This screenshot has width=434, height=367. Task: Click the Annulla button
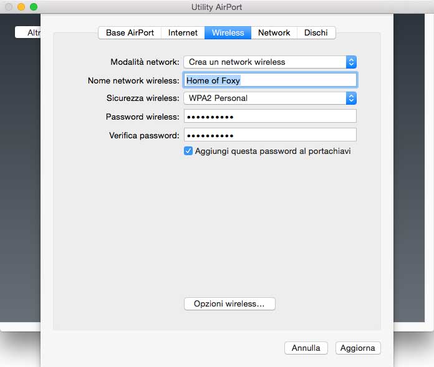pyautogui.click(x=306, y=348)
